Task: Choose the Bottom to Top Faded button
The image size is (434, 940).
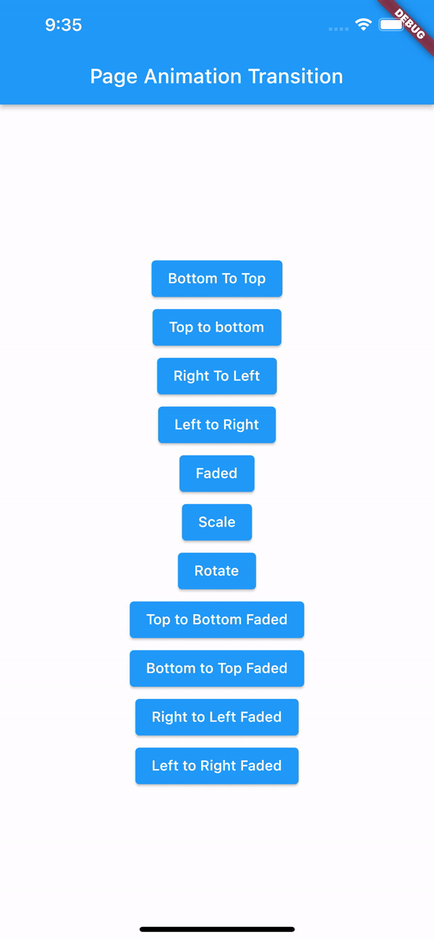Action: (217, 668)
